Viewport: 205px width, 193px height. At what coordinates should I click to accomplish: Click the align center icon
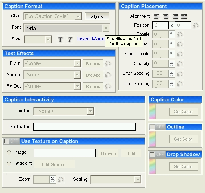click(x=166, y=16)
